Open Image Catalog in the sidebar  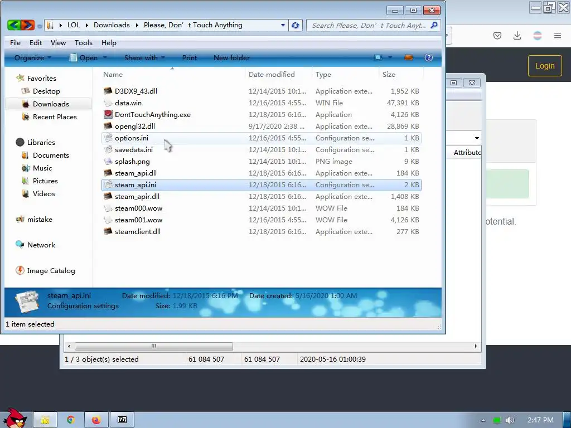click(x=51, y=271)
